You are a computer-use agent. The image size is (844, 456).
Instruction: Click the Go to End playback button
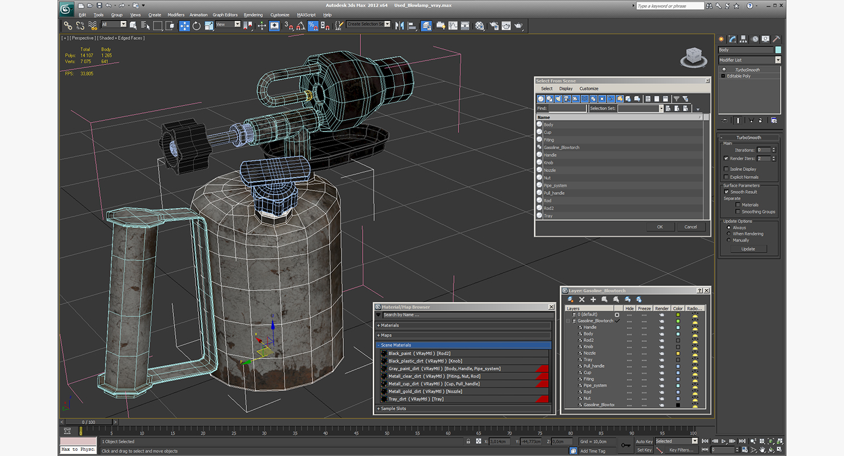741,441
